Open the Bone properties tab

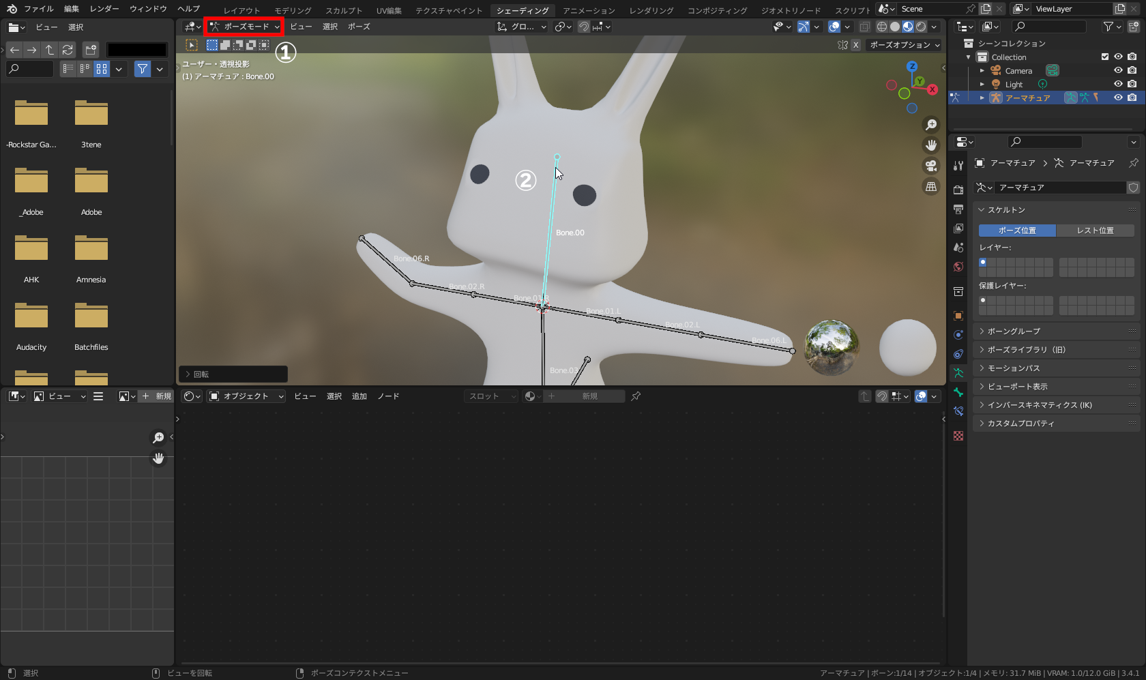958,392
